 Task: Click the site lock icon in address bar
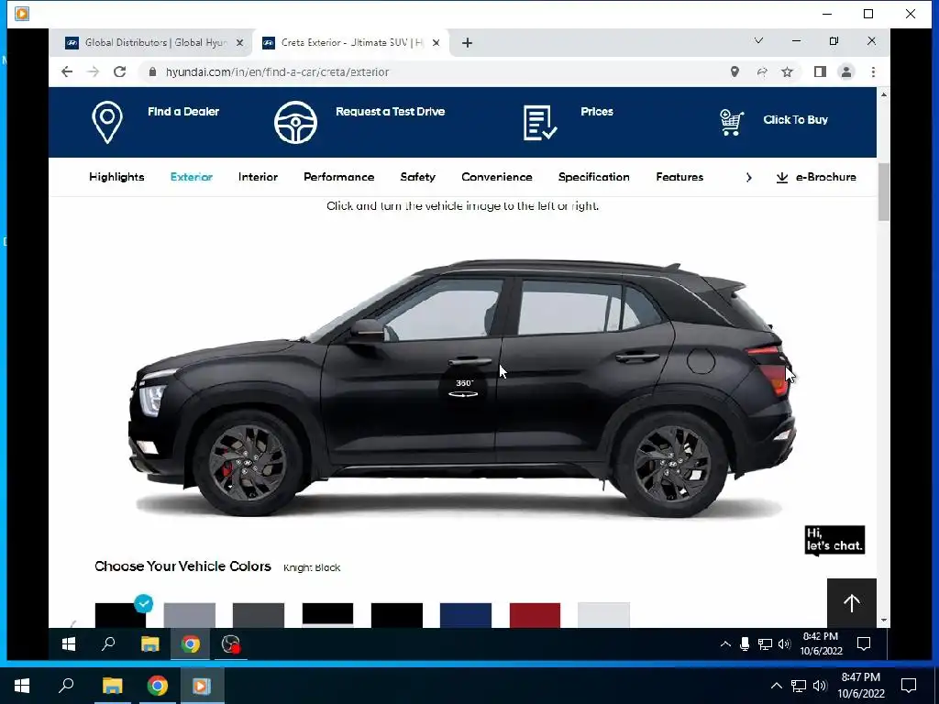[x=152, y=71]
